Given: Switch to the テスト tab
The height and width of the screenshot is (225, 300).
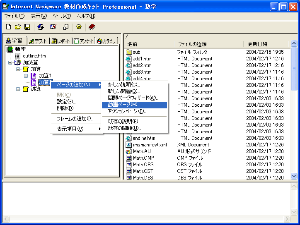Looking at the screenshot, I should (38, 41).
